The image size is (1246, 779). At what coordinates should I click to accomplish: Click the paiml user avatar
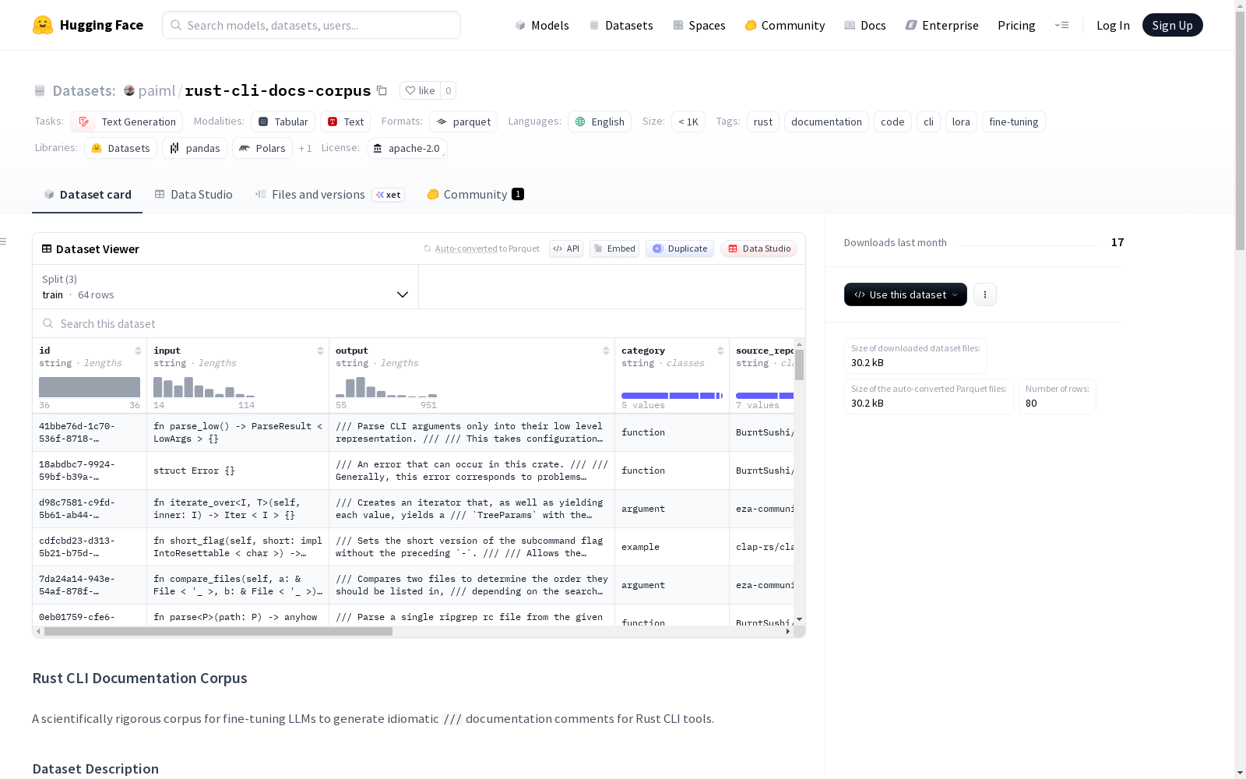(x=129, y=90)
